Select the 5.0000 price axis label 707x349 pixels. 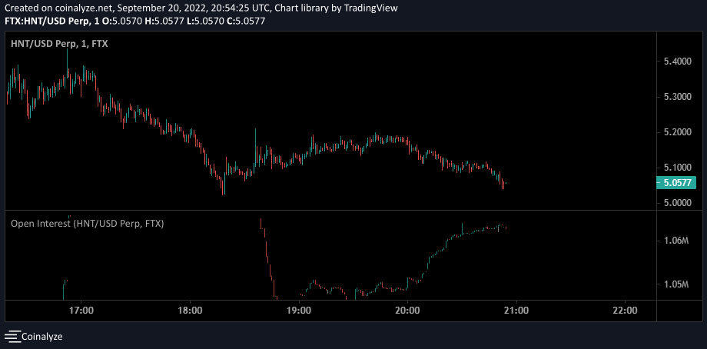coord(677,203)
